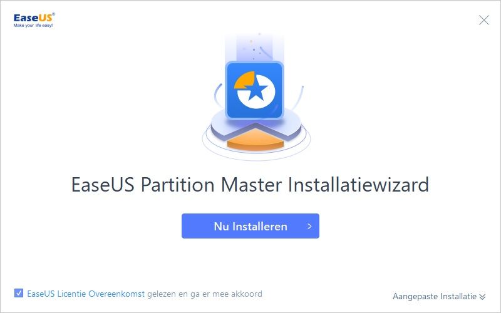
Task: Expand the Aangepaste Installatie options
Action: pos(439,296)
